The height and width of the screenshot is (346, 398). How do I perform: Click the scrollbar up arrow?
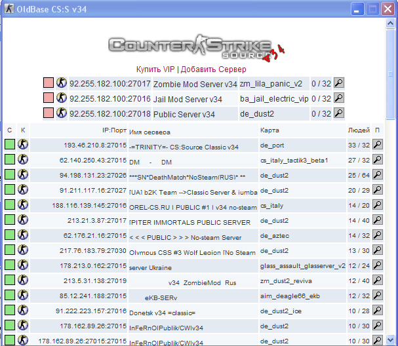pos(390,24)
